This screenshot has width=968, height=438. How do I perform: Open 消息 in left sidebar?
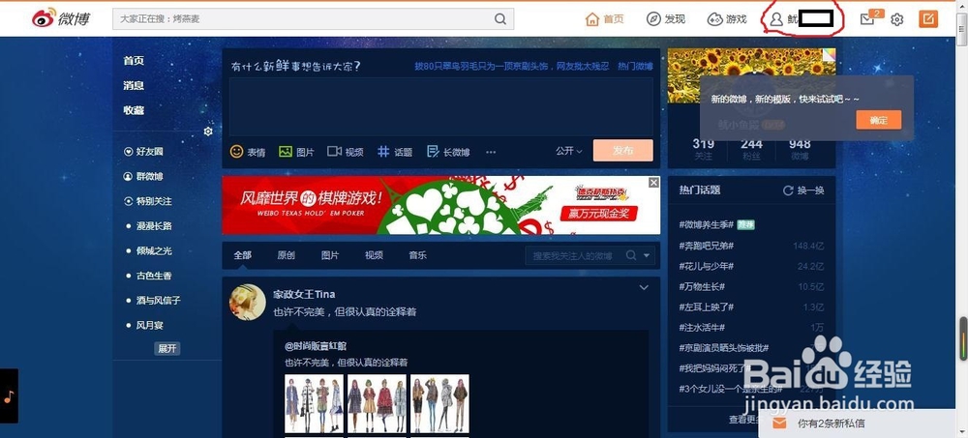(x=134, y=85)
